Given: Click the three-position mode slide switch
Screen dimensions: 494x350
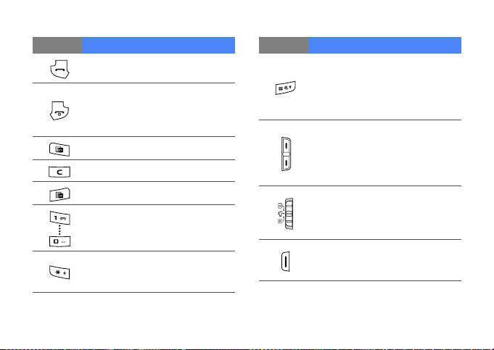Looking at the screenshot, I should click(x=288, y=212).
